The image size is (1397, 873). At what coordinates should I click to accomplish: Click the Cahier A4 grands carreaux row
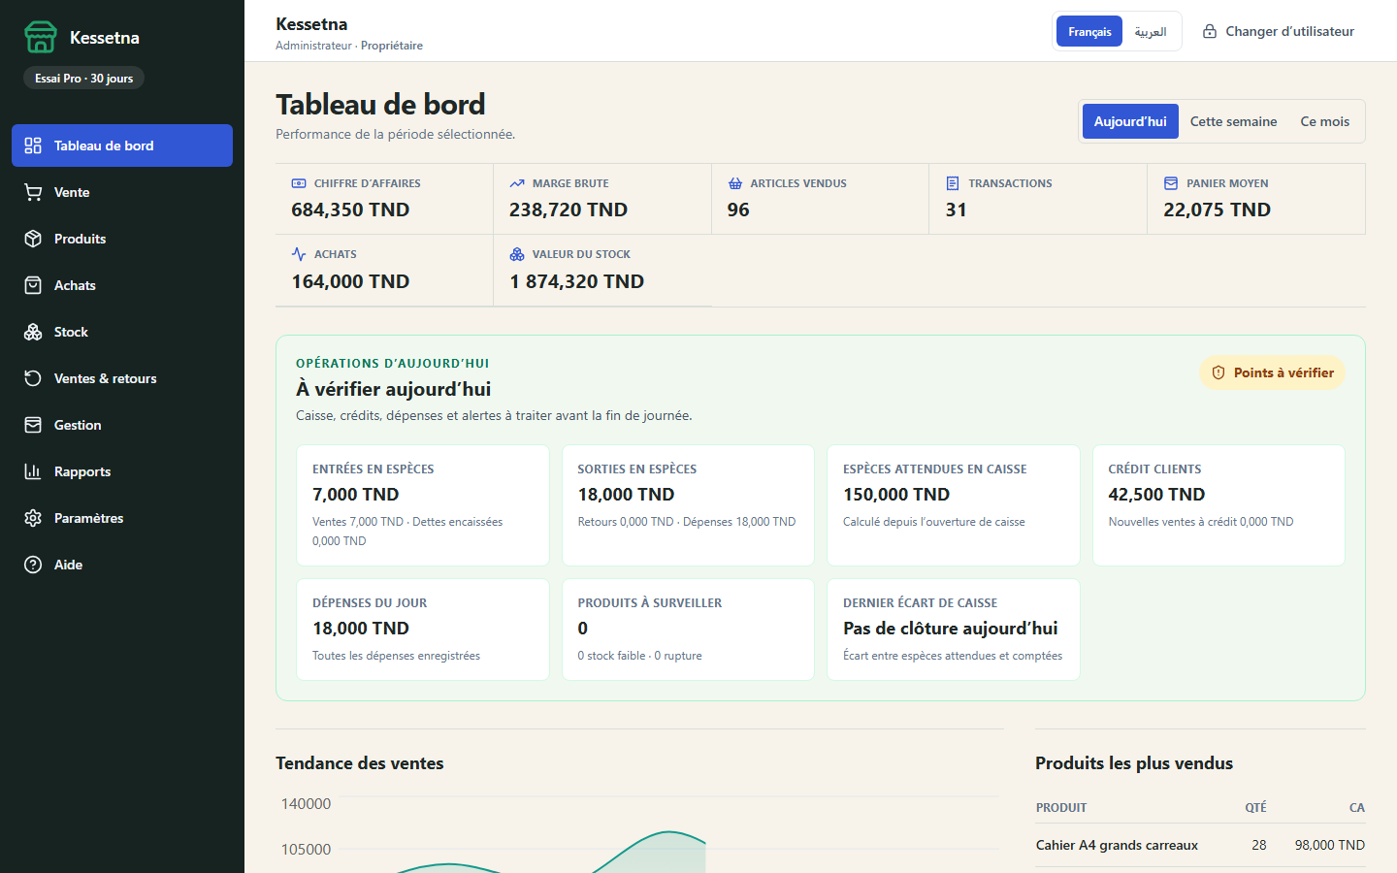click(1200, 845)
